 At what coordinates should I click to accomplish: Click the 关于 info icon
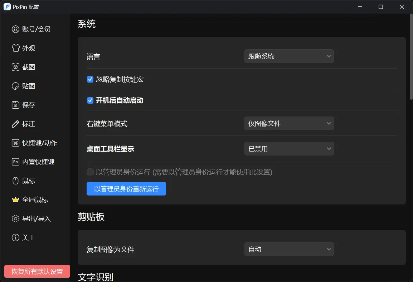15,238
